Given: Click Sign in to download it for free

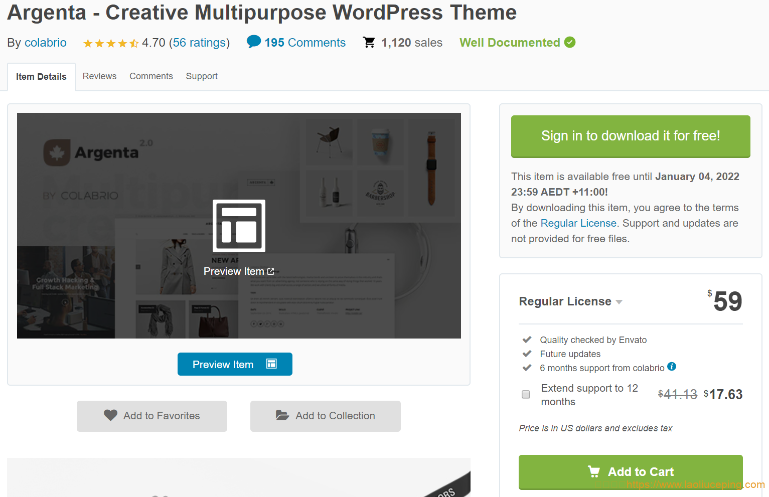Looking at the screenshot, I should [x=631, y=136].
